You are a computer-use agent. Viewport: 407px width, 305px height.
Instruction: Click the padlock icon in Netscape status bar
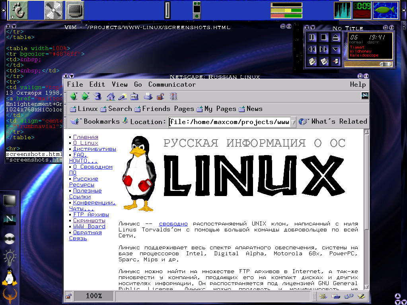point(68,296)
